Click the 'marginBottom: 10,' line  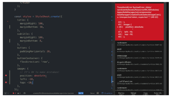[32, 27]
